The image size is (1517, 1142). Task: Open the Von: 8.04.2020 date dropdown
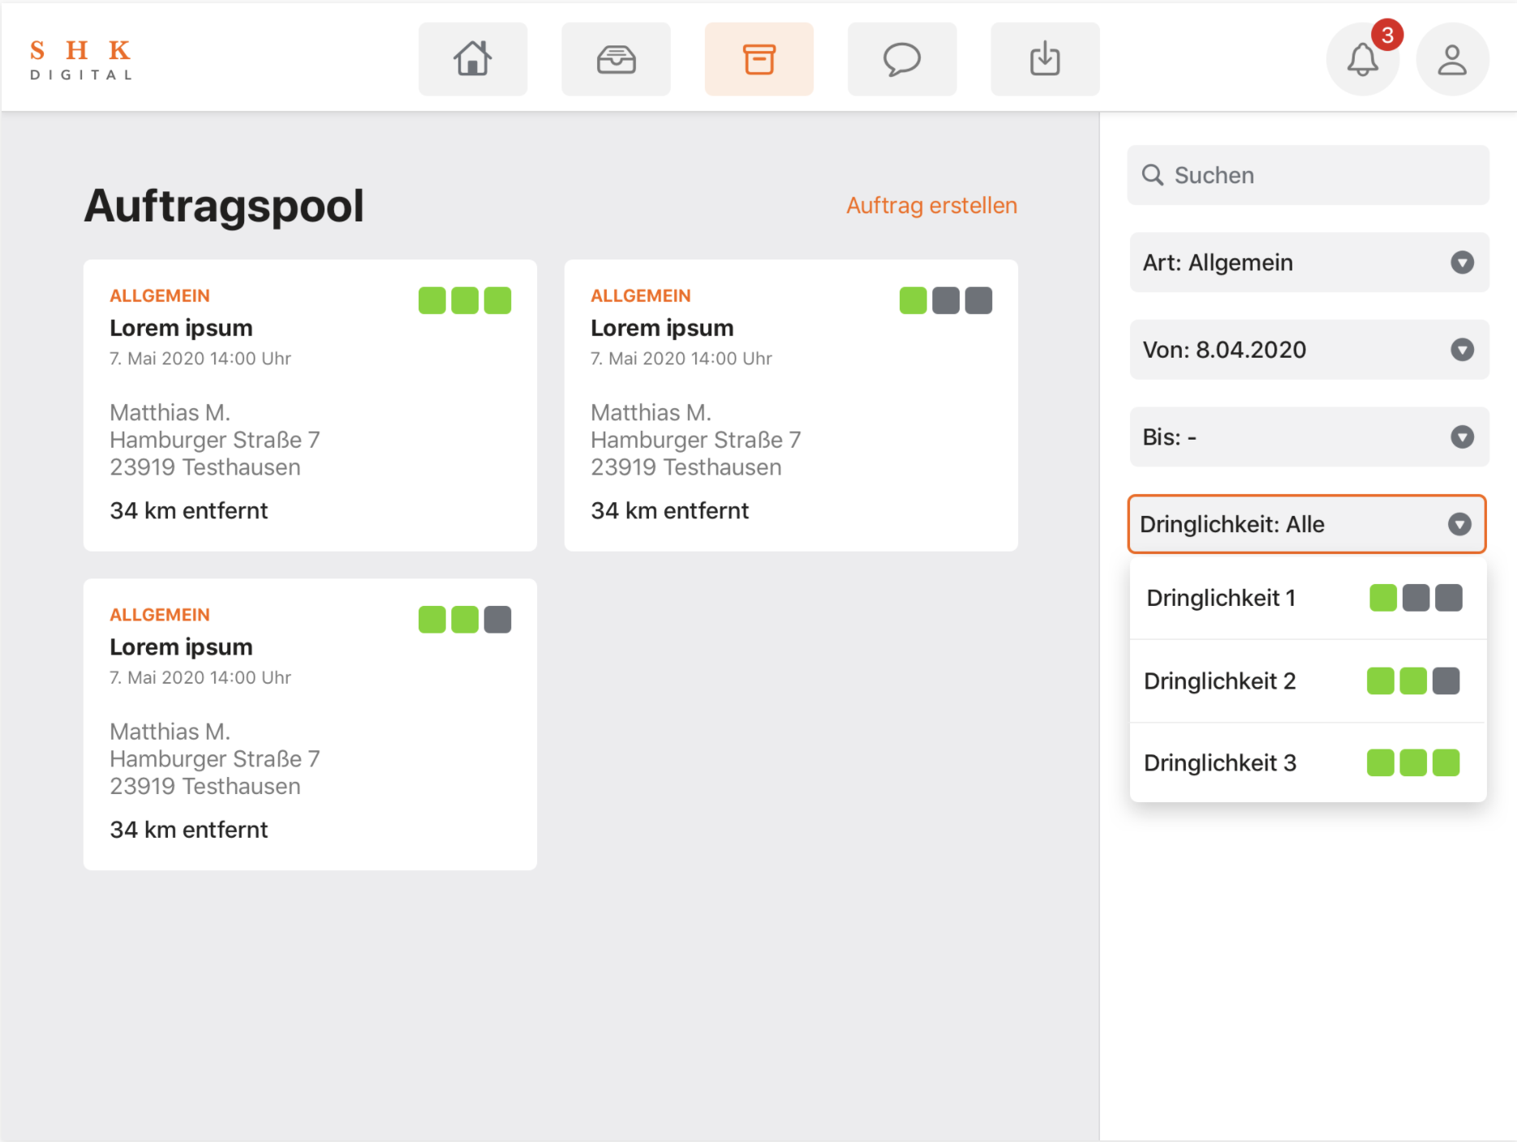pyautogui.click(x=1309, y=350)
